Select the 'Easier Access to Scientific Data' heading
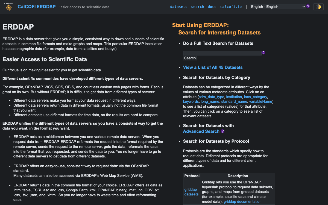The width and height of the screenshot is (328, 205). [x=45, y=59]
